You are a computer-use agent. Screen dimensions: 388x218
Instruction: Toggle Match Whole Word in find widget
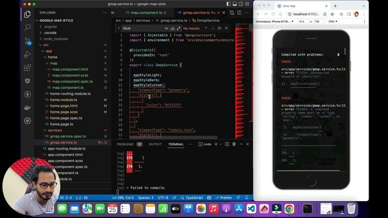[x=173, y=28]
